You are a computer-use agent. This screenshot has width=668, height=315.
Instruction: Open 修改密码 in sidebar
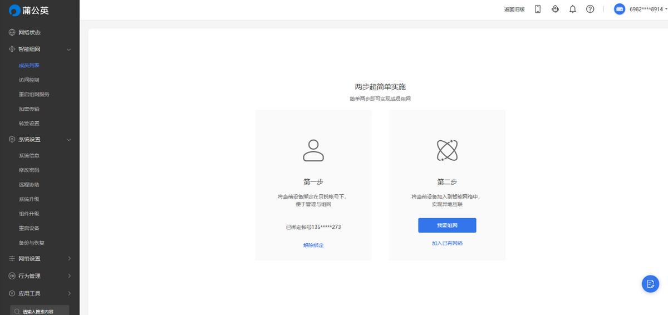click(x=29, y=170)
